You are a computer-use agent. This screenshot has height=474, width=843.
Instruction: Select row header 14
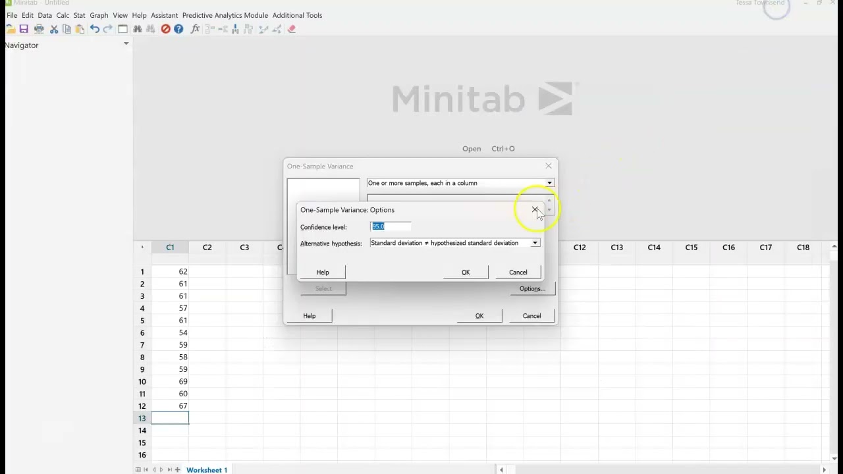(x=142, y=431)
